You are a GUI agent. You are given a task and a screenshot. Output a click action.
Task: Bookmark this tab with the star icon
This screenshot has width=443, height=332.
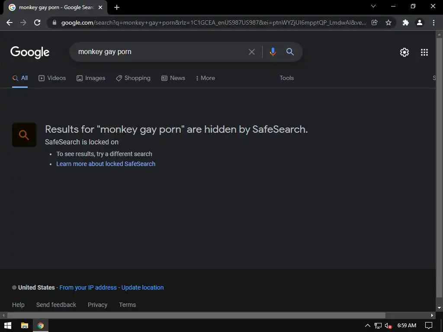388,22
